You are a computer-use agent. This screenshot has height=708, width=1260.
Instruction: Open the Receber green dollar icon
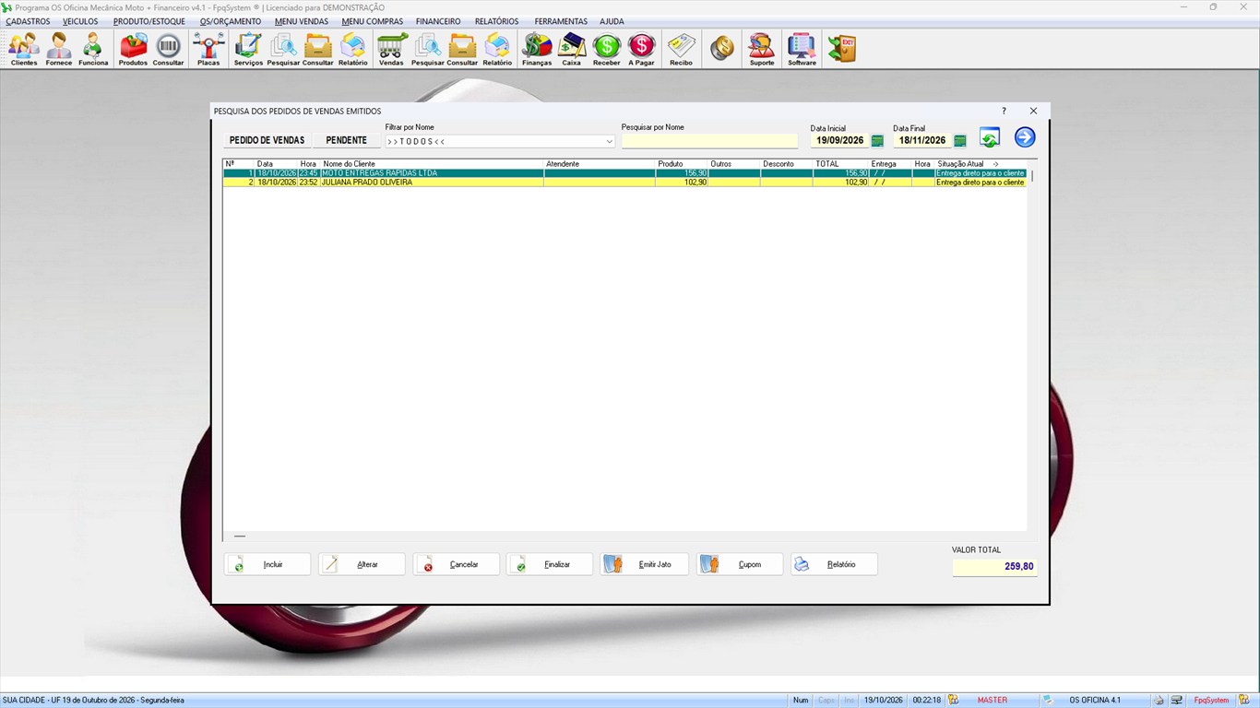606,50
